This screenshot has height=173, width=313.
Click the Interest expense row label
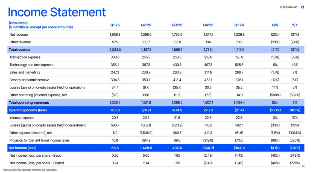pos(22,118)
